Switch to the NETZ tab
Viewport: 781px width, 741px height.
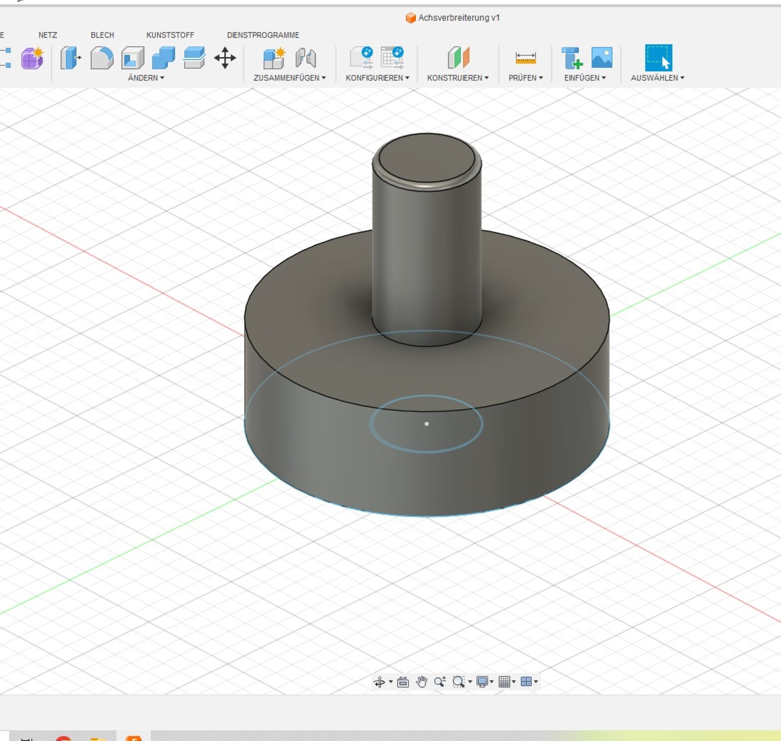pos(48,35)
